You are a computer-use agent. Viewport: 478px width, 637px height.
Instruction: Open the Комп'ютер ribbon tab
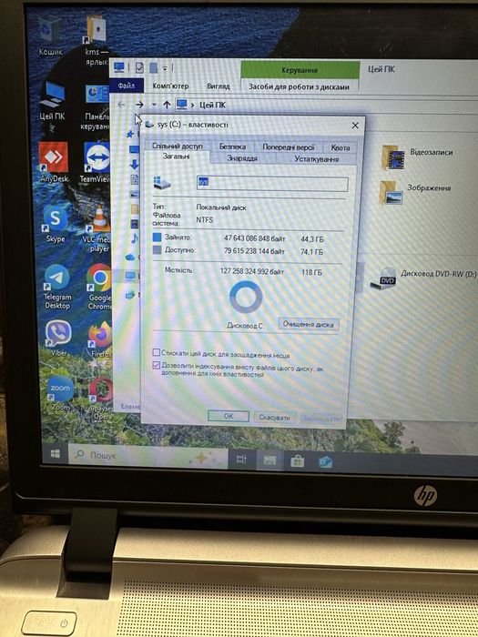tap(171, 86)
